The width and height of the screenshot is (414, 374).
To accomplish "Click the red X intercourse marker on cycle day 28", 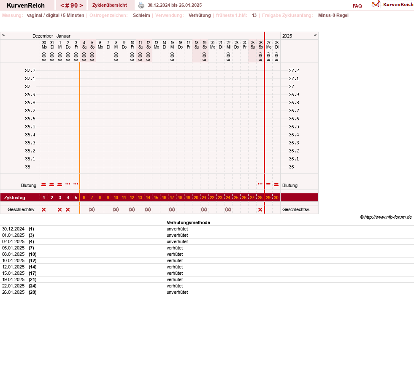I will [260, 209].
